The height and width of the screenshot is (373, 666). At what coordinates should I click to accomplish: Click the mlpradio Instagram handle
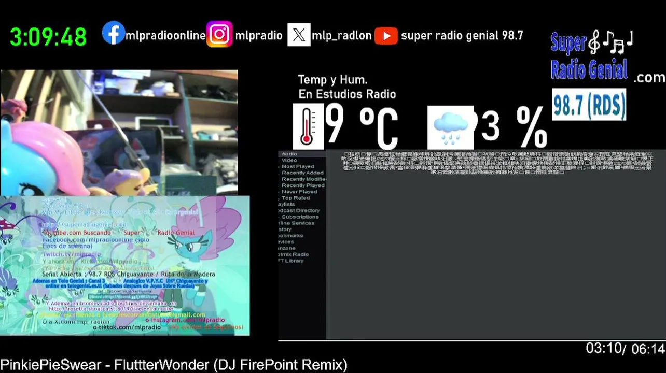(258, 35)
